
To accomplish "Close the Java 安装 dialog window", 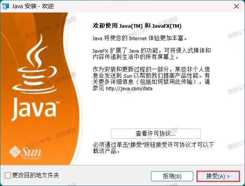I will (236, 6).
